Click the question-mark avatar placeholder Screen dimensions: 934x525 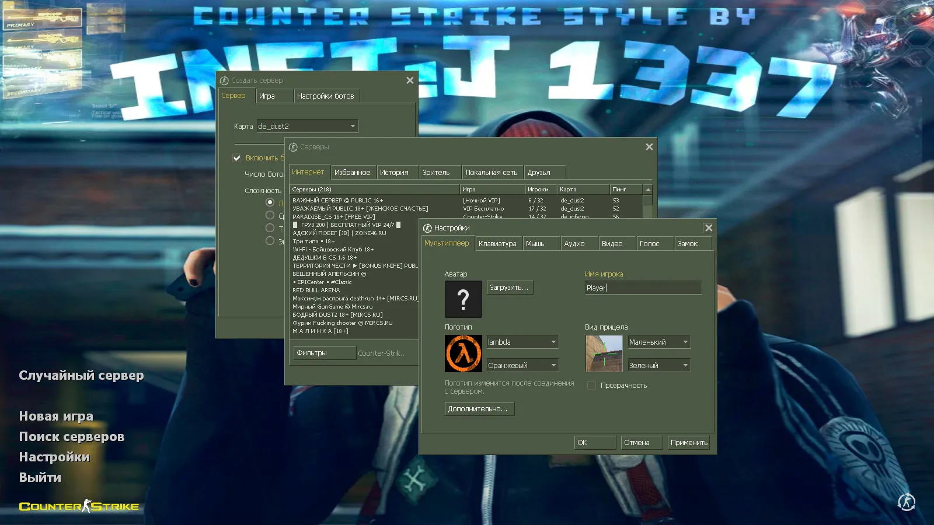[x=463, y=299]
